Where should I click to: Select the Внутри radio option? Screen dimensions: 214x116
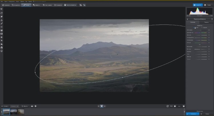point(195,27)
